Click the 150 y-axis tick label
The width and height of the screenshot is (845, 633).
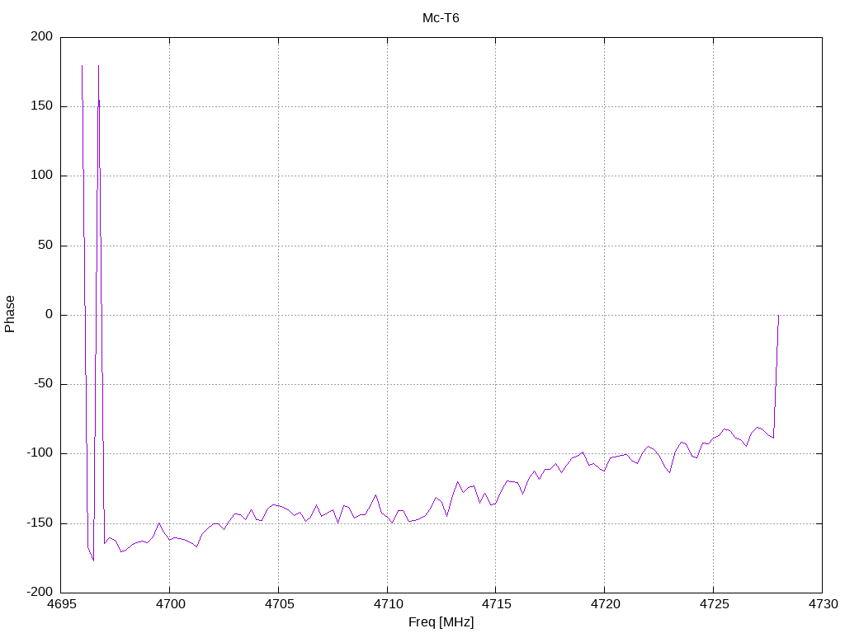42,106
